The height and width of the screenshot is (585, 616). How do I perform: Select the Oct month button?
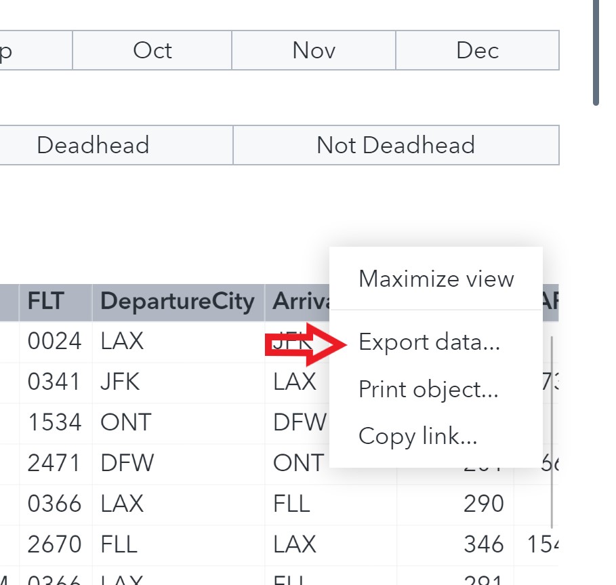152,50
